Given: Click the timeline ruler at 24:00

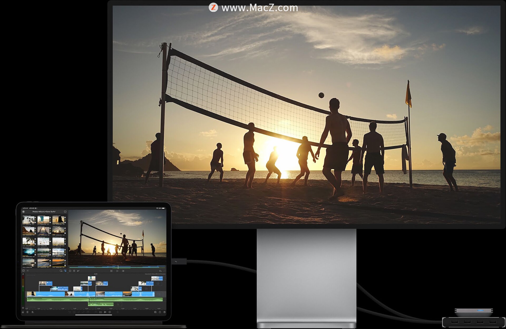Looking at the screenshot, I should (x=99, y=308).
